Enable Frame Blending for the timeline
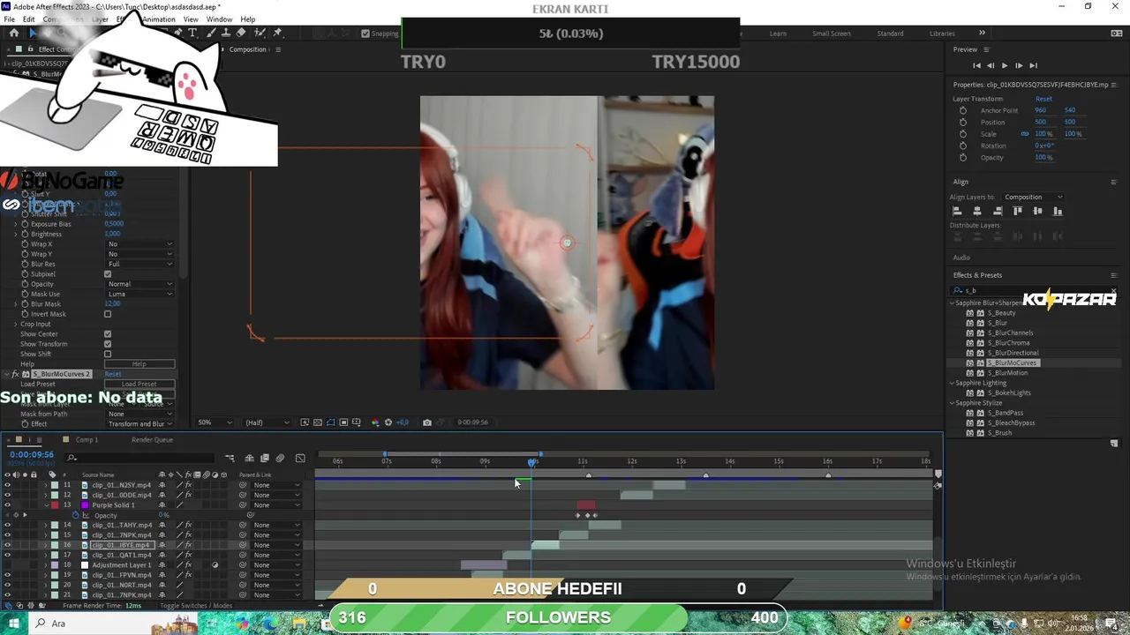Screen dimensions: 1130x635 coord(264,458)
